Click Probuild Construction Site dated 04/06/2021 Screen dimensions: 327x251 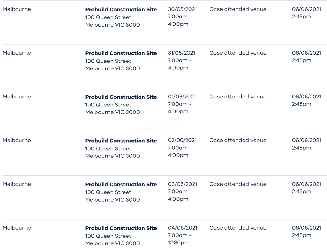(121, 228)
